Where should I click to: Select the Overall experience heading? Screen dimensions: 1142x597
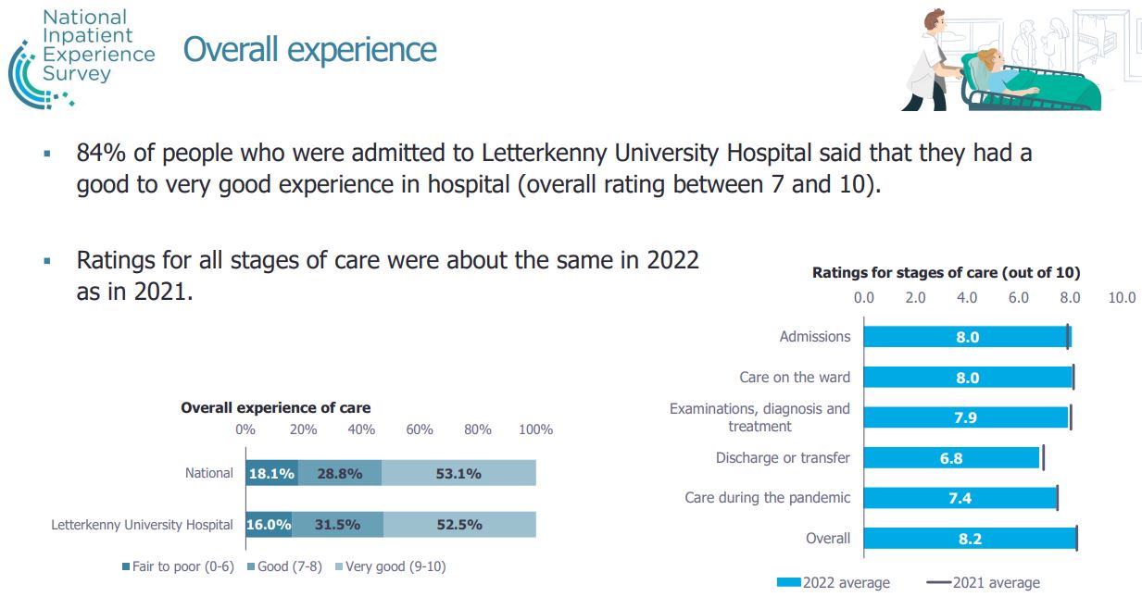[x=309, y=49]
